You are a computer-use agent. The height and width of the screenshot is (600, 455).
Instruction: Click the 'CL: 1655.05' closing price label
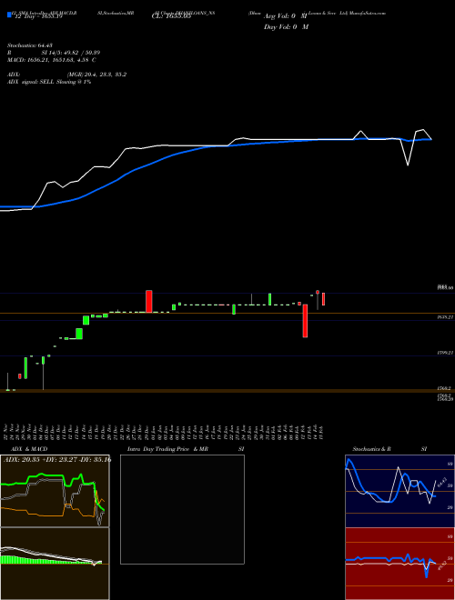click(171, 17)
